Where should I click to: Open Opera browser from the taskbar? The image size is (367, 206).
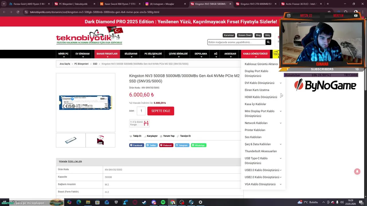(135, 202)
